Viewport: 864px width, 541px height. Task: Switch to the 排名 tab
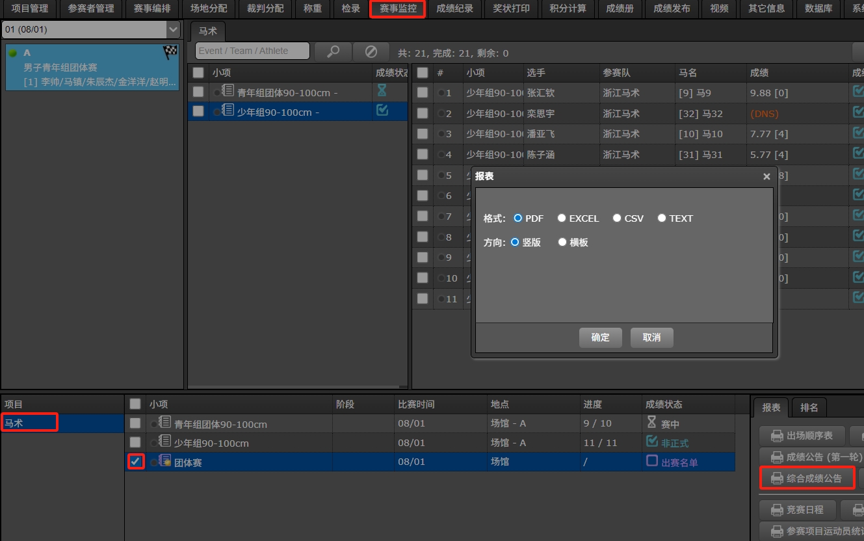coord(809,408)
